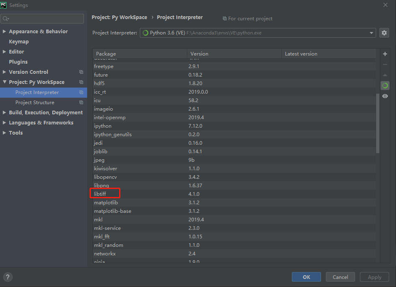This screenshot has width=396, height=287.
Task: Uninstall a package using the minus icon
Action: point(385,64)
